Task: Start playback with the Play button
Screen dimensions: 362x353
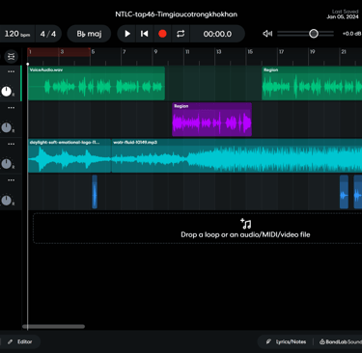Action: (127, 34)
